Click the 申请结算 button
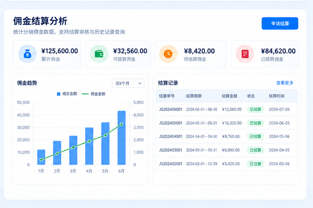313x208 pixels. coord(280,24)
